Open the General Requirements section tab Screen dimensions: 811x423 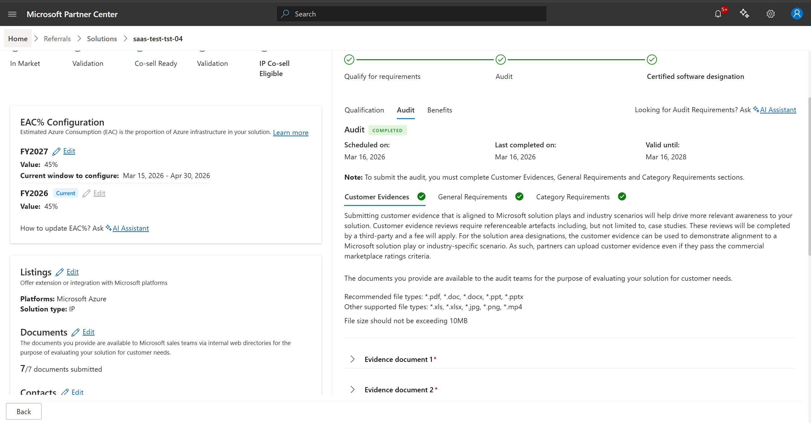[x=472, y=197]
